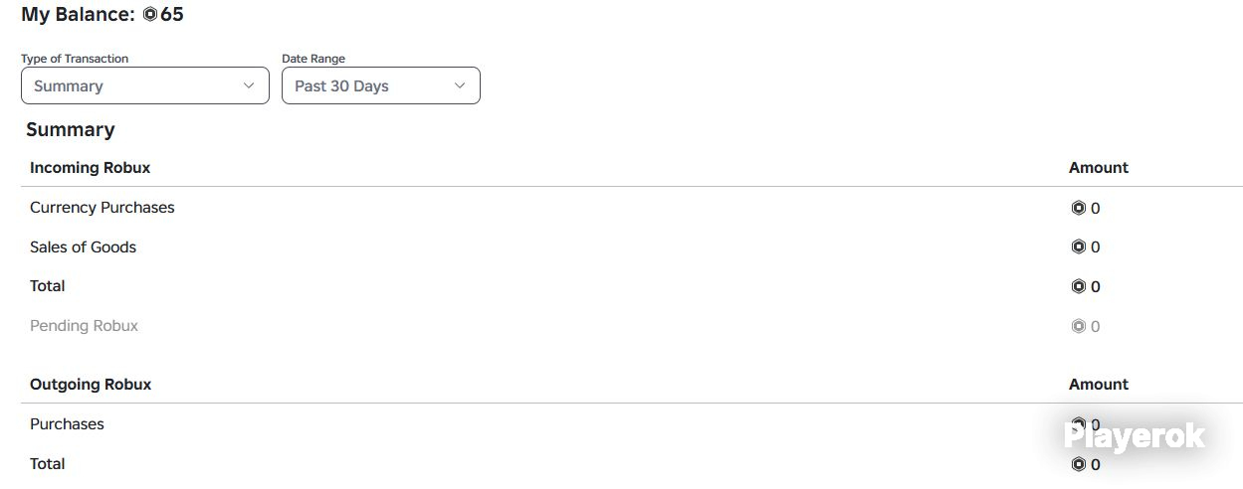Click the Outgoing Robux section header
Screen dimensions: 1243x489
tap(91, 385)
